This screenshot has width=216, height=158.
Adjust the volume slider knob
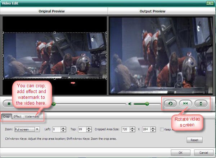[x=147, y=104]
